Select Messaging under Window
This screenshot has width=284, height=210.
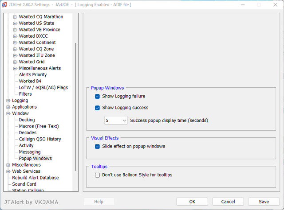[x=30, y=152]
